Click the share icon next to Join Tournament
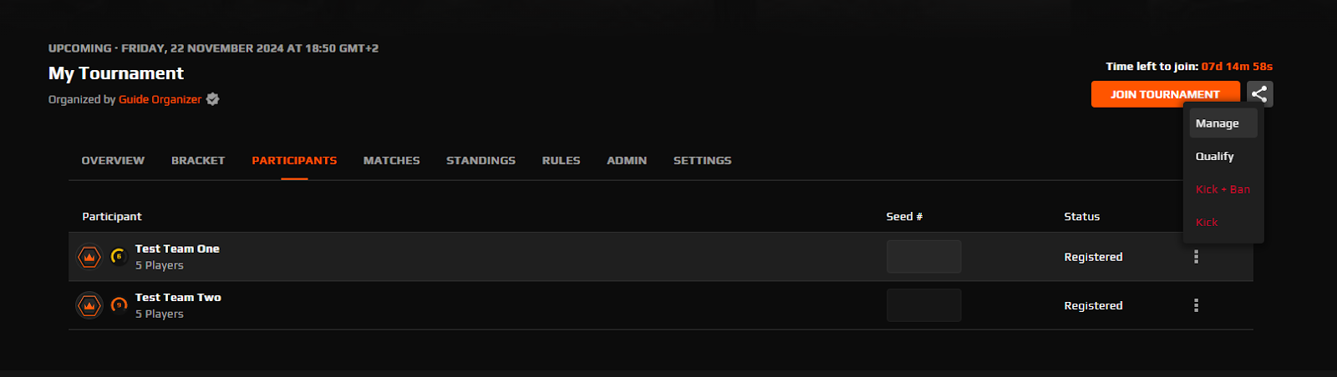 pyautogui.click(x=1259, y=93)
